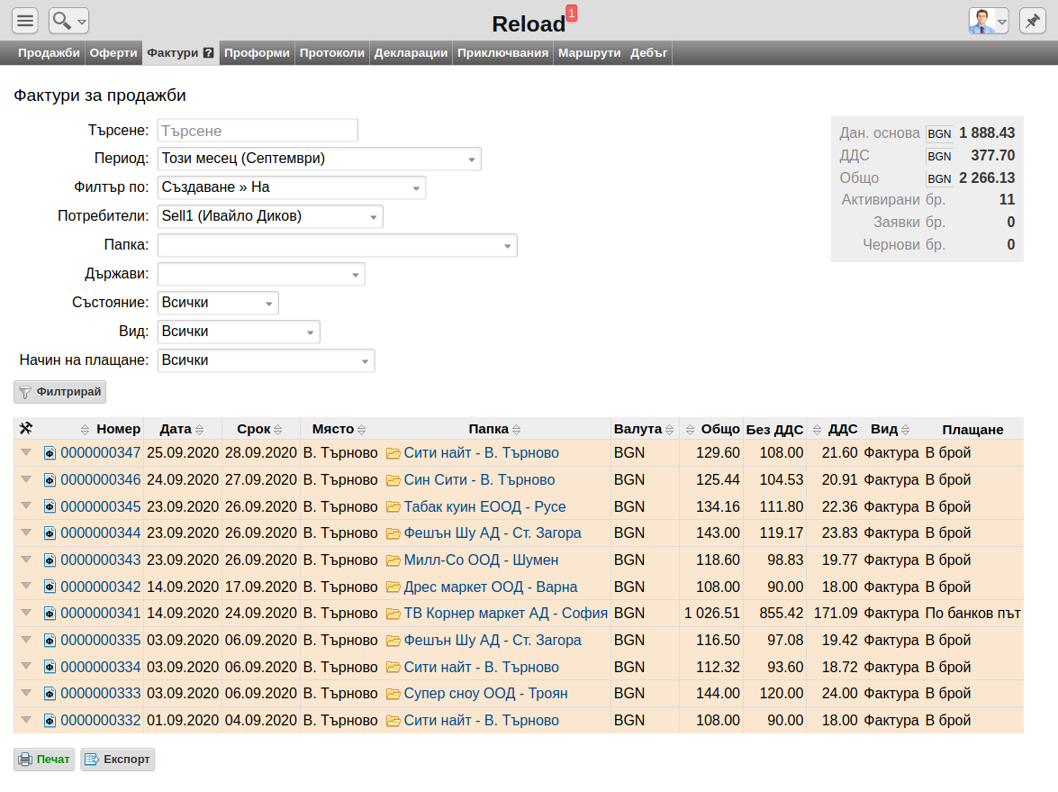The image size is (1058, 792).
Task: Expand the row arrow for invoice 0000000341
Action: [x=26, y=613]
